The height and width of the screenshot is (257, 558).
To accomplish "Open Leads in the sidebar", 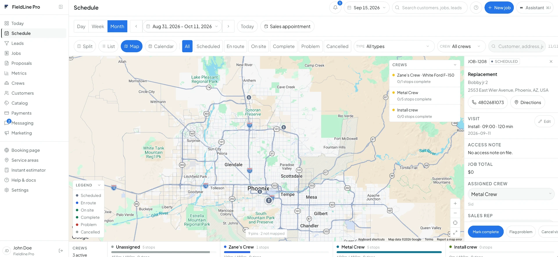I will [33, 43].
